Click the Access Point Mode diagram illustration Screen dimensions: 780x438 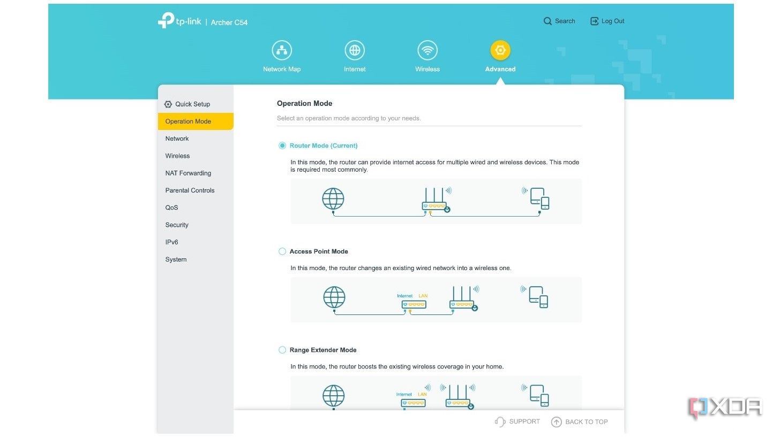[436, 299]
